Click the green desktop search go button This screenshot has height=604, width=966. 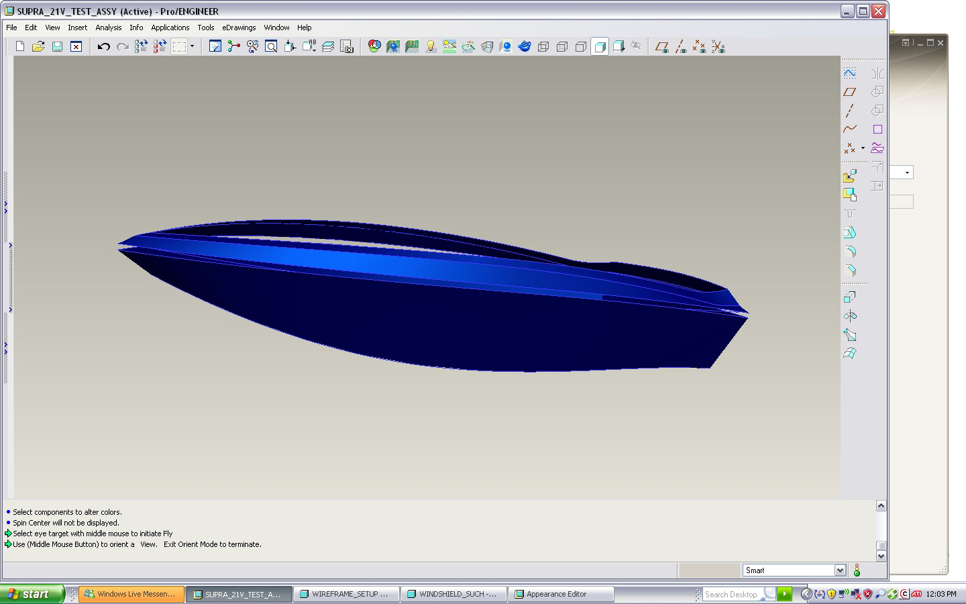(x=784, y=594)
